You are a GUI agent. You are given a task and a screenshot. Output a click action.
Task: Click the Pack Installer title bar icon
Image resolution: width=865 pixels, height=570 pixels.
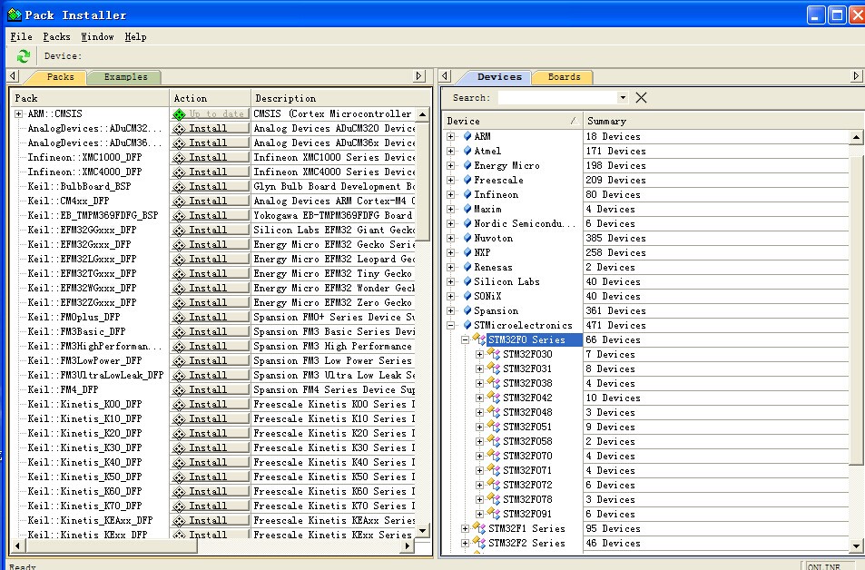pyautogui.click(x=14, y=15)
